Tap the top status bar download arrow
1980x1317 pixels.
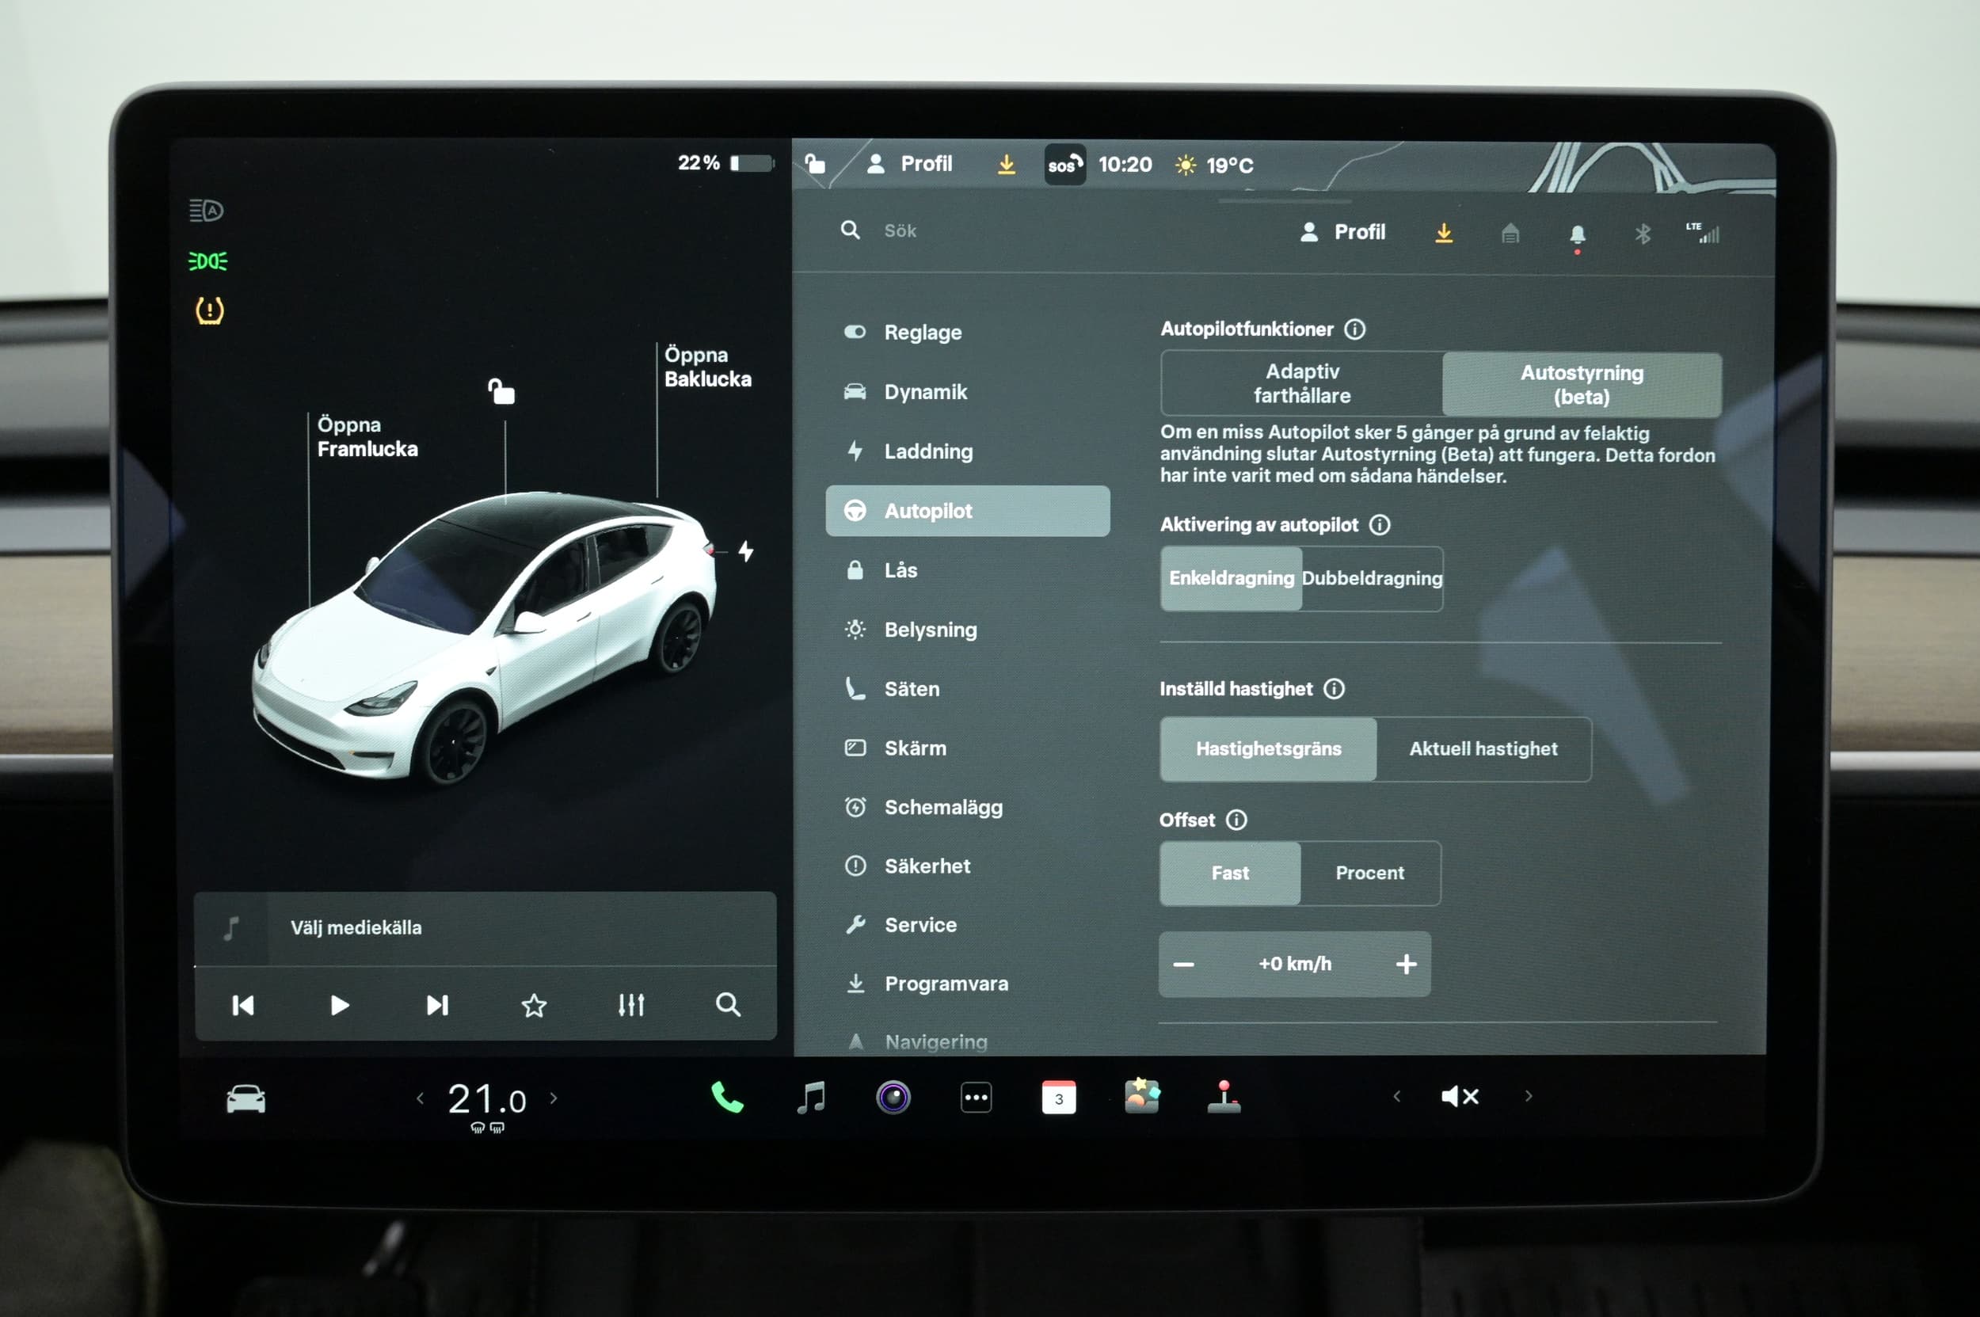click(x=1006, y=165)
